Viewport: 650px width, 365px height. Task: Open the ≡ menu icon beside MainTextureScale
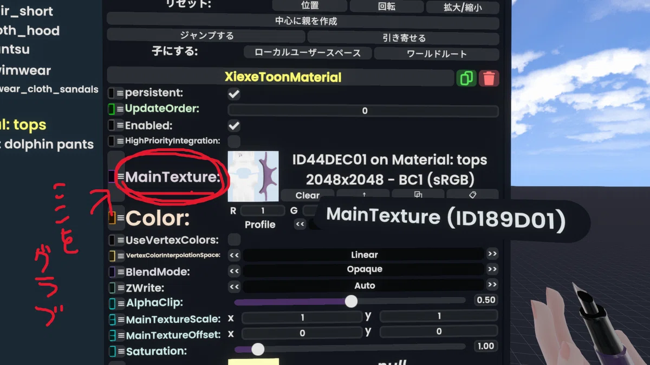(x=120, y=320)
